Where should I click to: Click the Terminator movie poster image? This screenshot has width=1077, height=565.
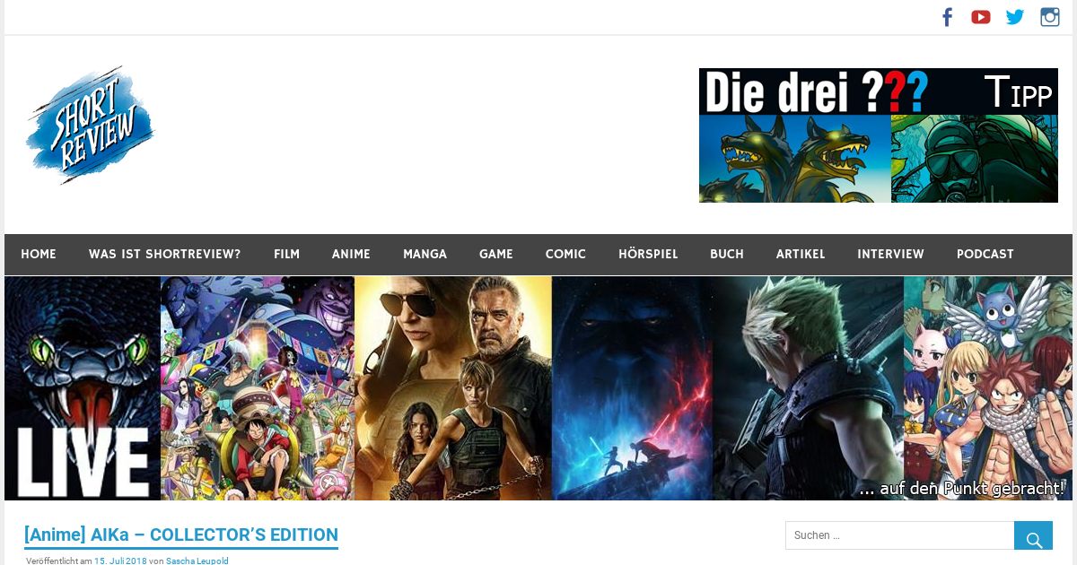tap(453, 388)
